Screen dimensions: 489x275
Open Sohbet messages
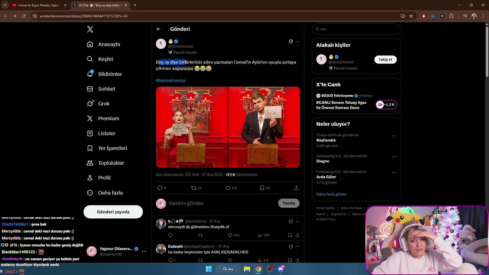pos(101,89)
